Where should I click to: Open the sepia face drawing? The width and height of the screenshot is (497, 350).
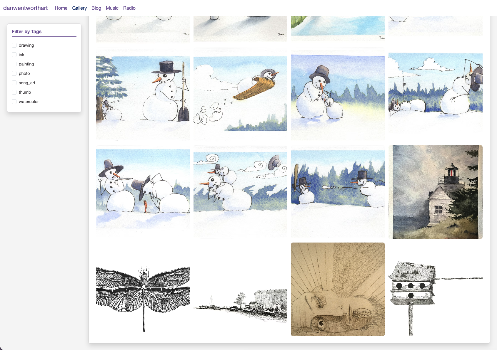click(x=338, y=289)
